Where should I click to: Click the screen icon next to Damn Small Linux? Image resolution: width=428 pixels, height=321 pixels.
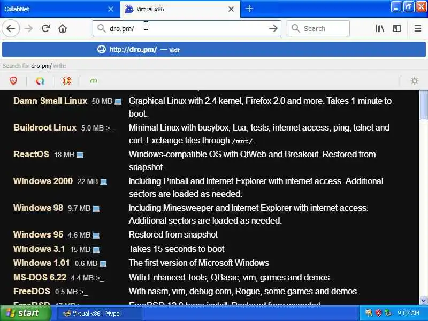coord(118,102)
